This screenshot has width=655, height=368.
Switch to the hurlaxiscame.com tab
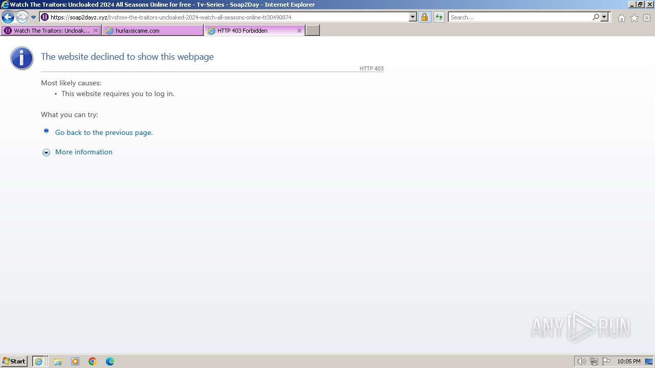point(152,31)
